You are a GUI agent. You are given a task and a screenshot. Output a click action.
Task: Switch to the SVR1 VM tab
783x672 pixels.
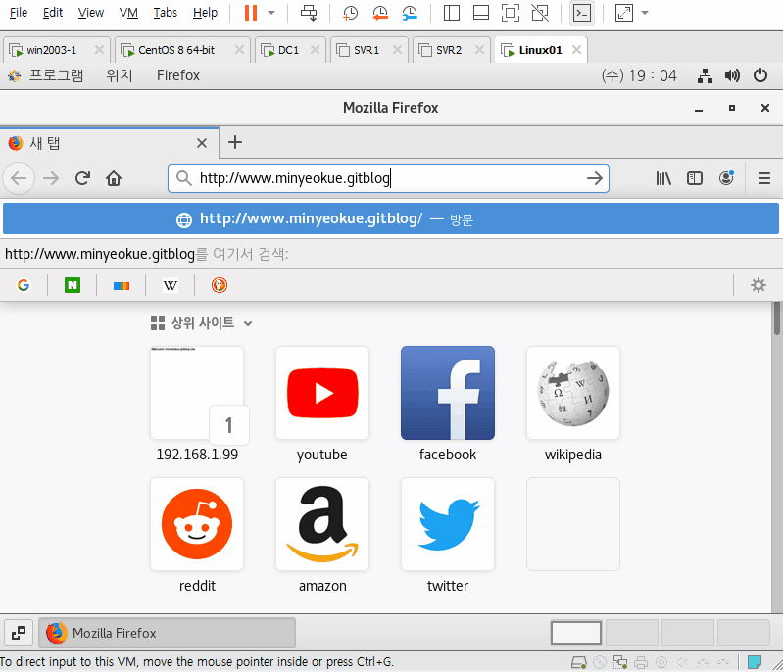(367, 50)
